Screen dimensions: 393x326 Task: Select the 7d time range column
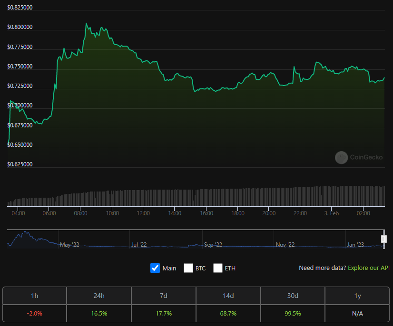[x=164, y=296]
